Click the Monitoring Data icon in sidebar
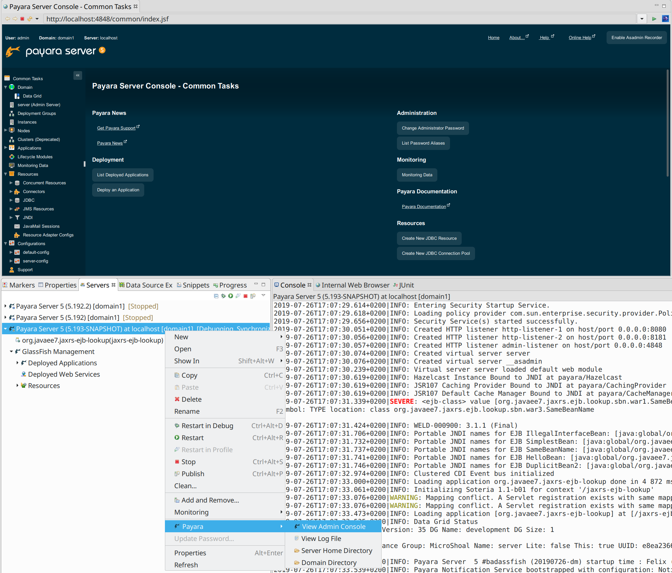The height and width of the screenshot is (573, 672). 12,166
